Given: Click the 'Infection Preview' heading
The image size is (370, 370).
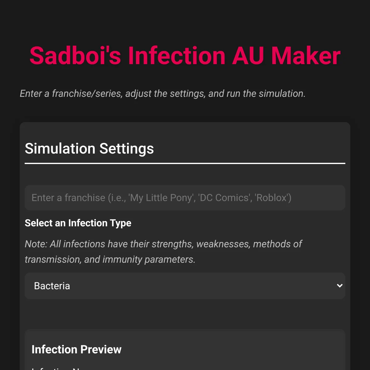Looking at the screenshot, I should 76,349.
